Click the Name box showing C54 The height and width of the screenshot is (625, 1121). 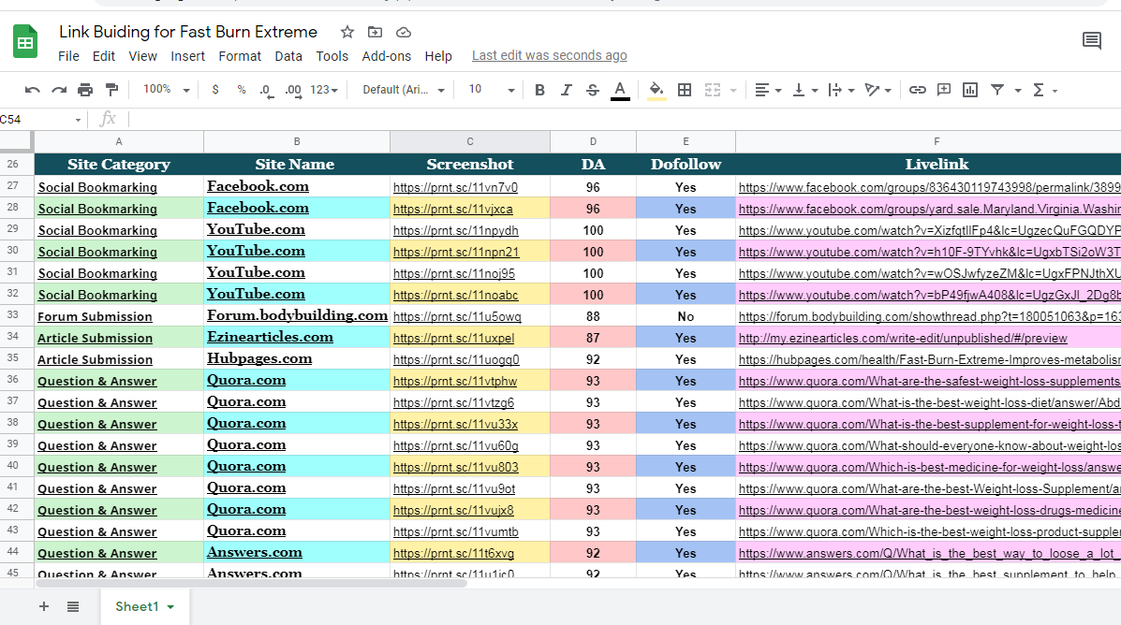tap(37, 119)
